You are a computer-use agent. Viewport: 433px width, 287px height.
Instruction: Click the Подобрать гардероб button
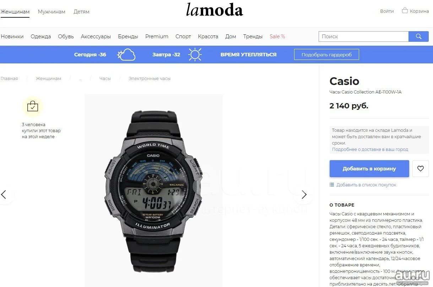pos(326,55)
